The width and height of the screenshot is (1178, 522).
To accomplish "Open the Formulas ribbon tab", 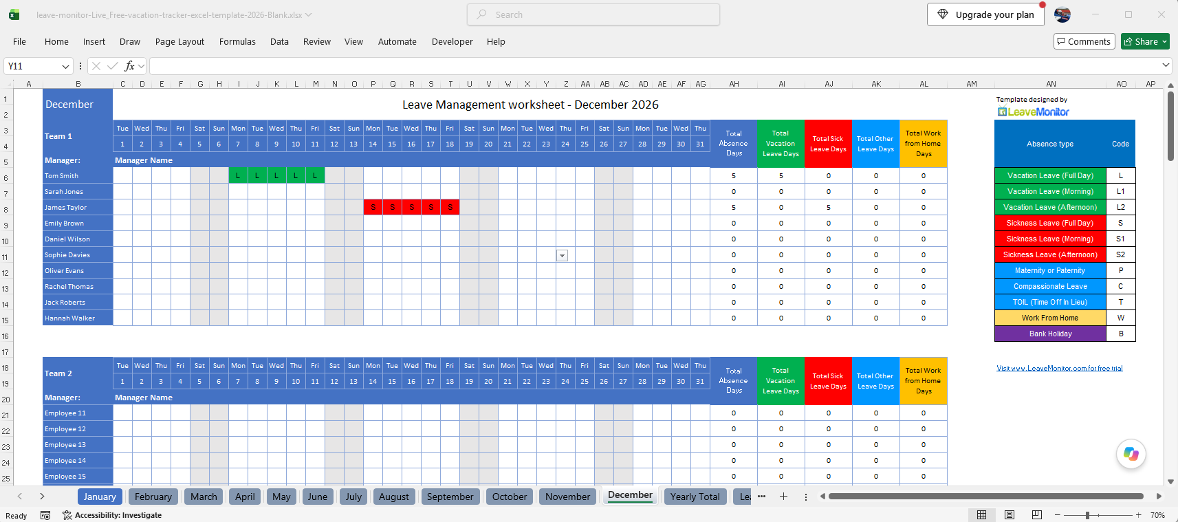I will click(237, 42).
